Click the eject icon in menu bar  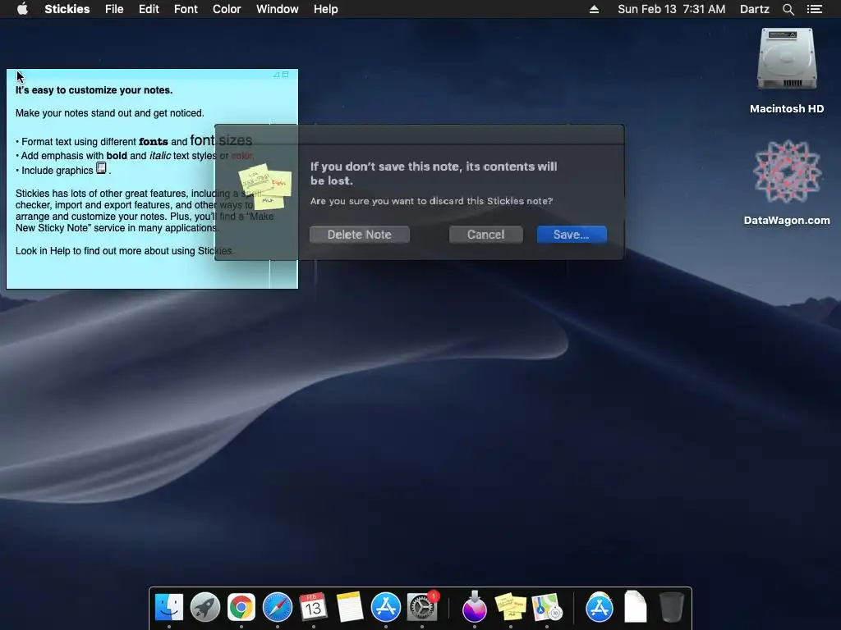(x=595, y=9)
